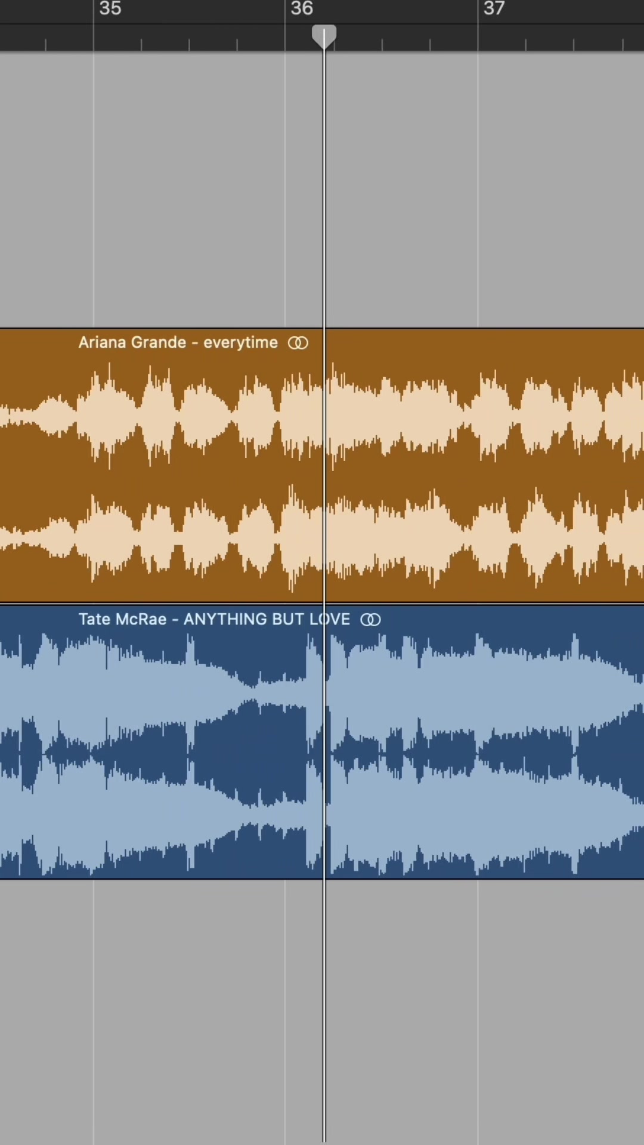644x1145 pixels.
Task: Click bar 35 in the timeline ruler
Action: pos(110,8)
